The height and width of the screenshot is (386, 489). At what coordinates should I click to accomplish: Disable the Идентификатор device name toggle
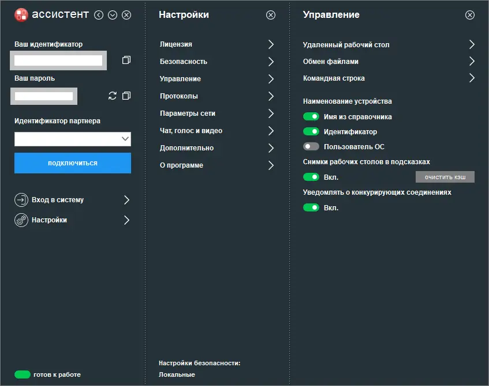[311, 132]
